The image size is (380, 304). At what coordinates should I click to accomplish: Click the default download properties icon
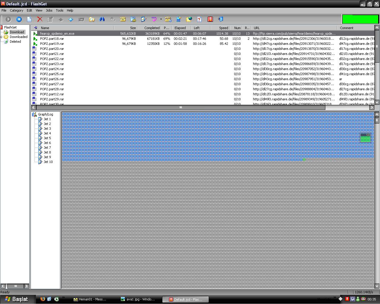pyautogui.click(x=144, y=19)
